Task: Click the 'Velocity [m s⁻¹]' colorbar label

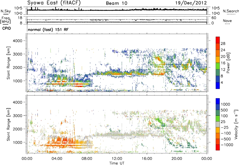Action: click(236, 124)
